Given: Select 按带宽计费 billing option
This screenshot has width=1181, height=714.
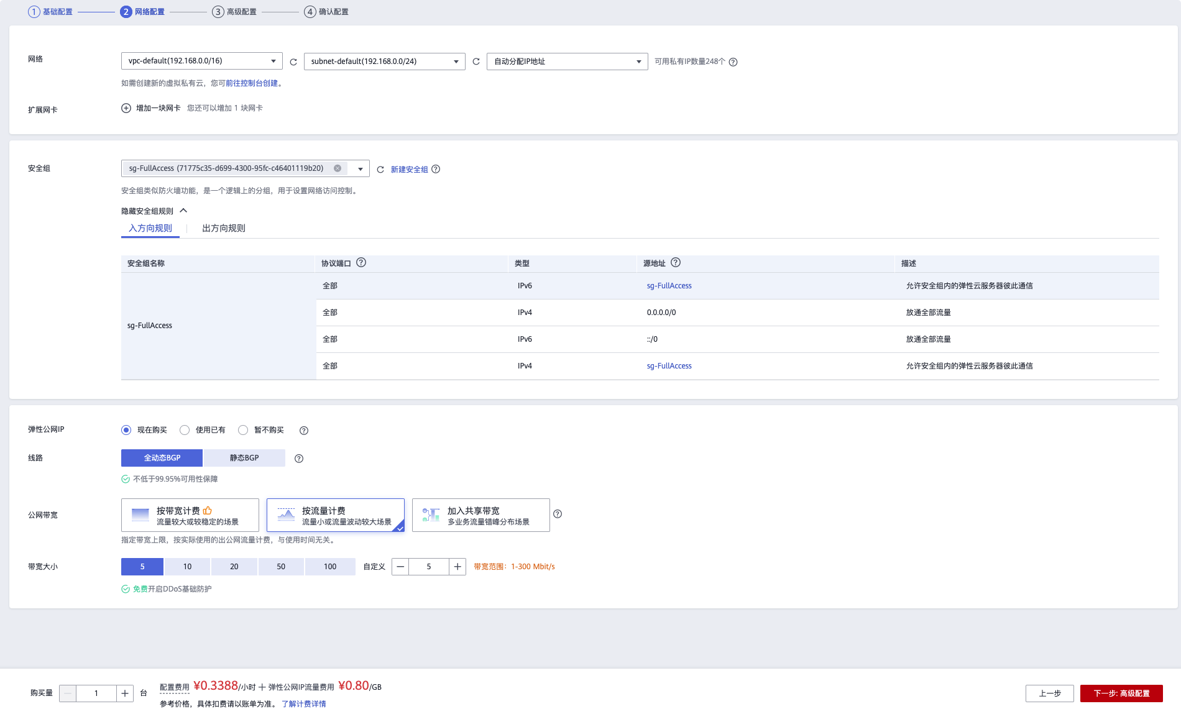Looking at the screenshot, I should pos(190,515).
